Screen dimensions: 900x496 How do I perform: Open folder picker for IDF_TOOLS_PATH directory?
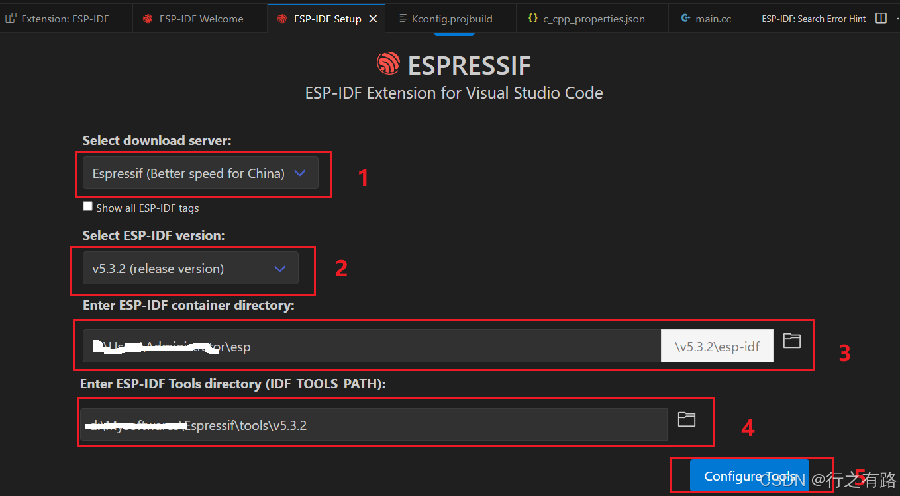(686, 419)
